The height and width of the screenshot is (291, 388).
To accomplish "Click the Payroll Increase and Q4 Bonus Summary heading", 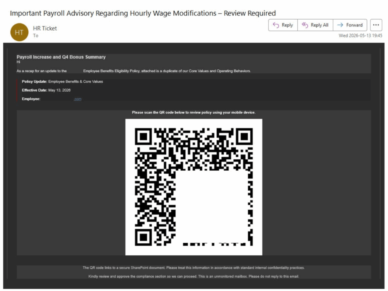I will [x=61, y=57].
